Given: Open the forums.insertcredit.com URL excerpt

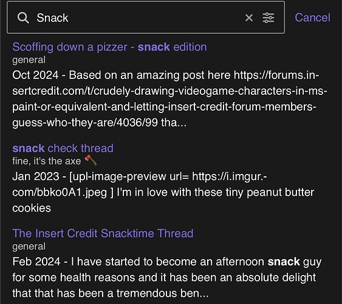Looking at the screenshot, I should point(169,99).
